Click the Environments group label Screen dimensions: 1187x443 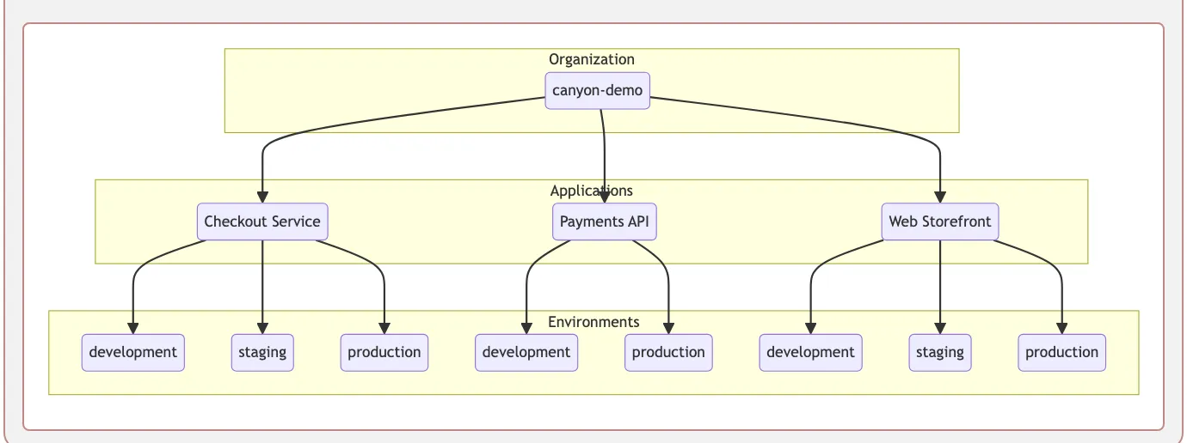[593, 322]
